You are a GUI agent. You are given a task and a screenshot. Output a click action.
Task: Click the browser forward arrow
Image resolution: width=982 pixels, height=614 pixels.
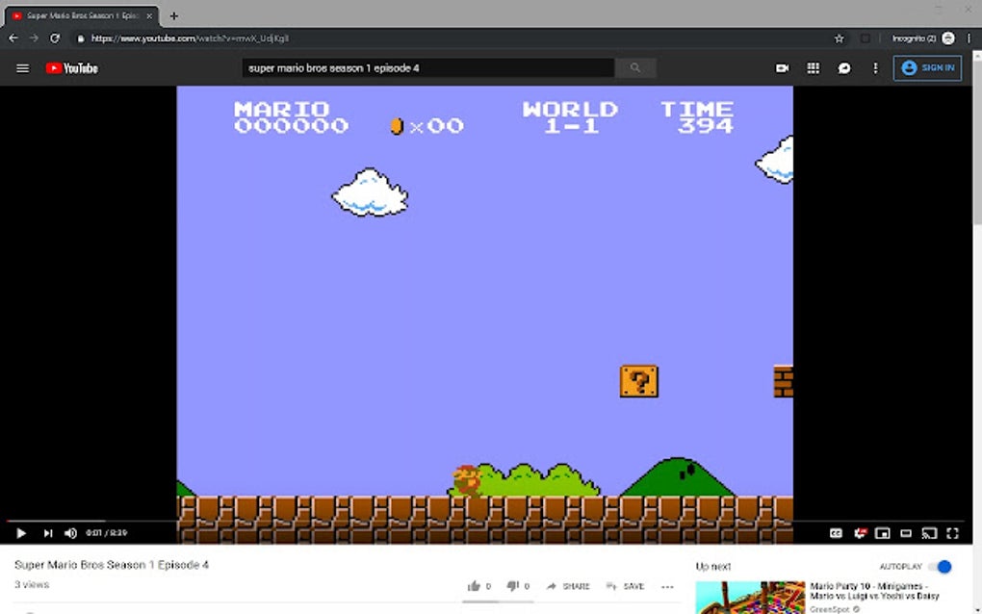(x=34, y=38)
